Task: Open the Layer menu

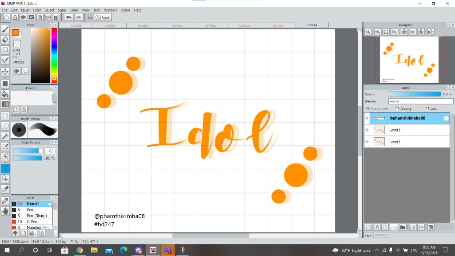Action: click(x=25, y=10)
